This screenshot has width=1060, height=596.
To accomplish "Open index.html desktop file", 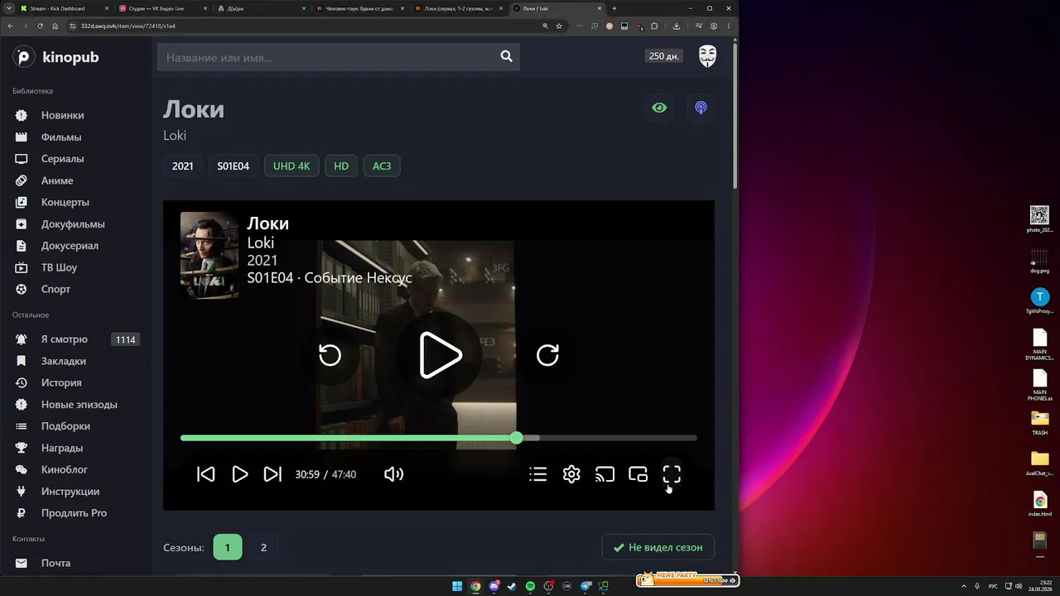I will 1039,504.
